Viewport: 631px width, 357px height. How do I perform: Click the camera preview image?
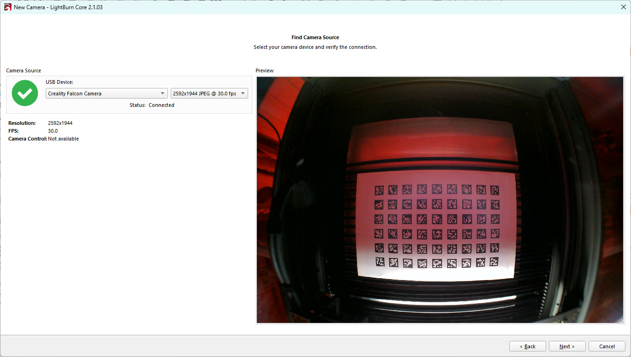click(440, 200)
